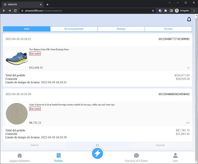Screen dimensions: 198x164
Task: Toggle the browser side panel
Action: tap(171, 11)
